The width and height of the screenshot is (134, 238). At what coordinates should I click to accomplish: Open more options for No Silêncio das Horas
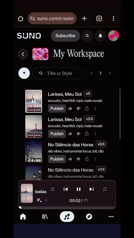tap(95, 159)
